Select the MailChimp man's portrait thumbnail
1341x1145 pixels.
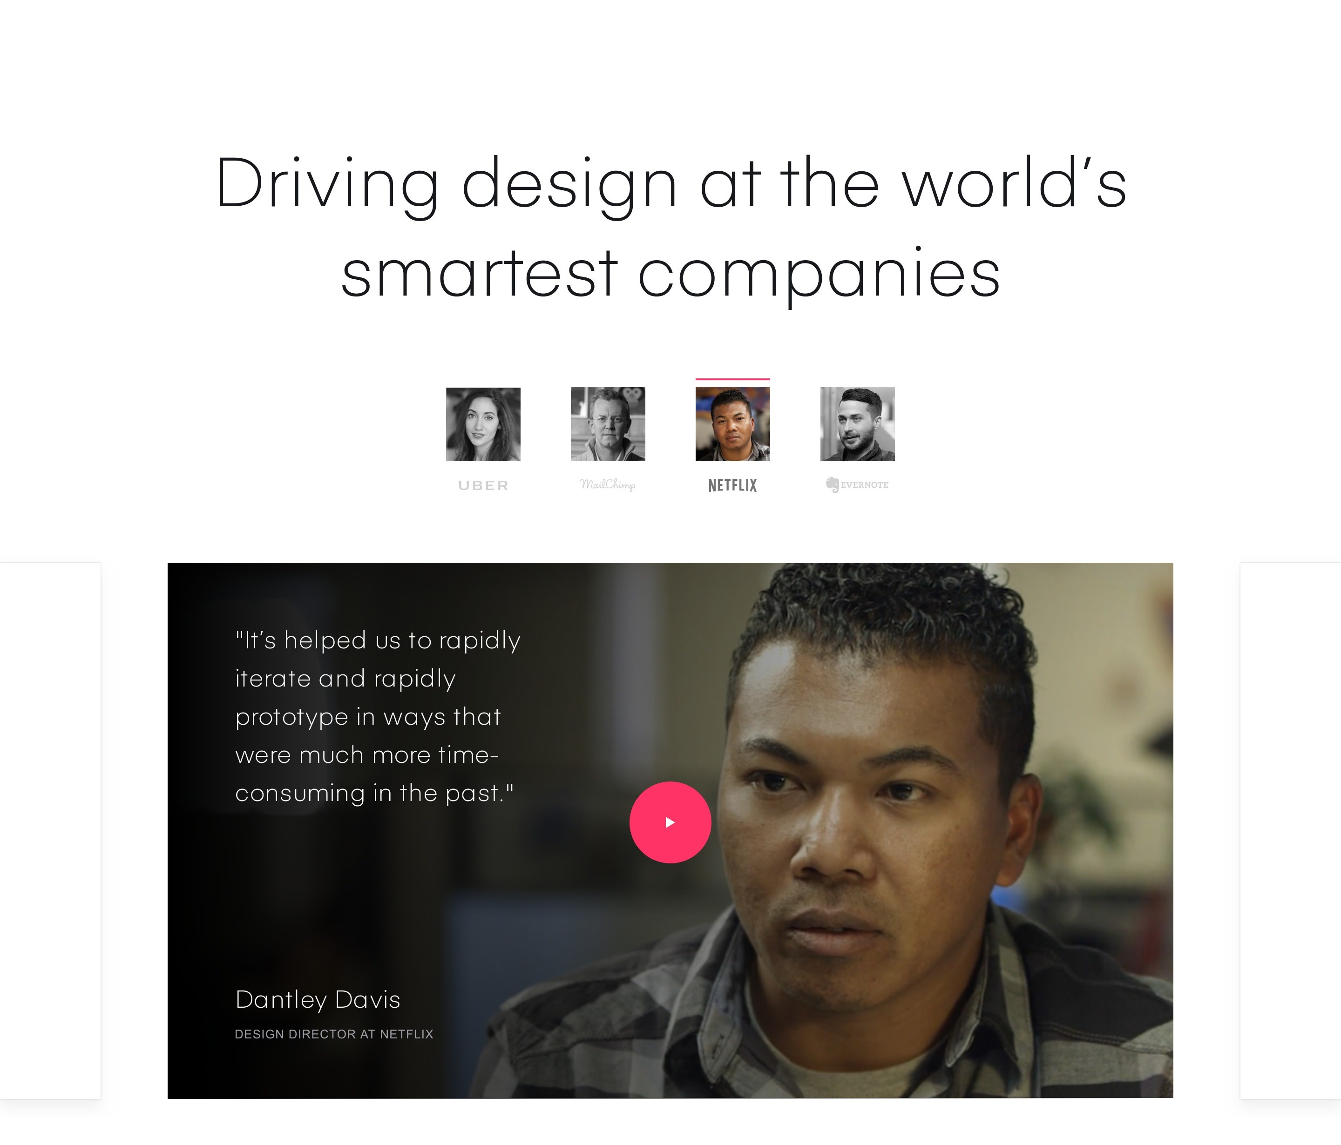608,424
